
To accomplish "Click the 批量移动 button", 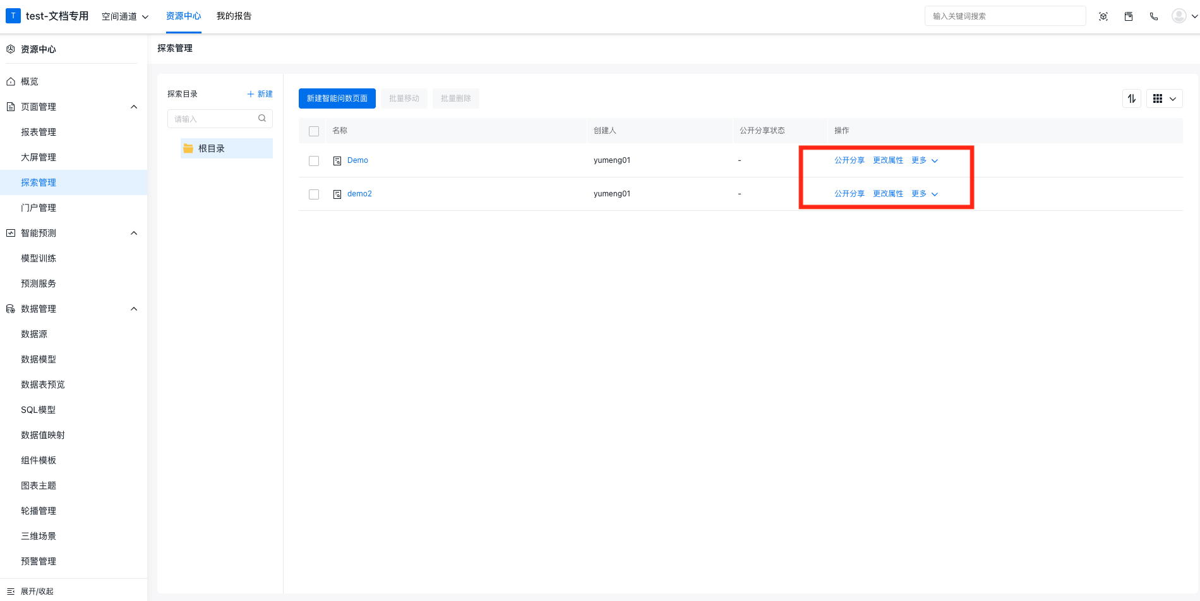I will tap(404, 98).
